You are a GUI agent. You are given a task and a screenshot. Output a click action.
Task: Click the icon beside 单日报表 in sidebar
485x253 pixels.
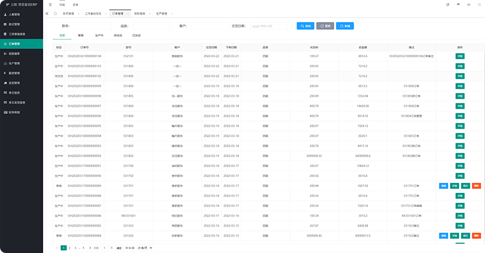[5, 93]
